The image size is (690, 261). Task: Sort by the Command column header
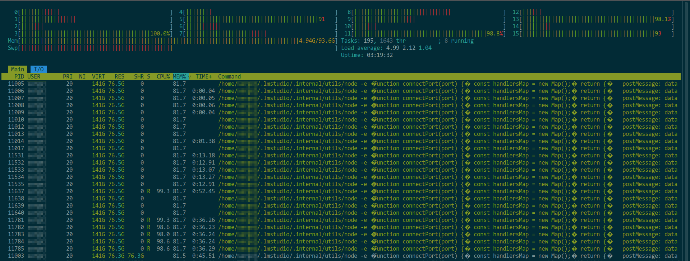click(x=229, y=76)
